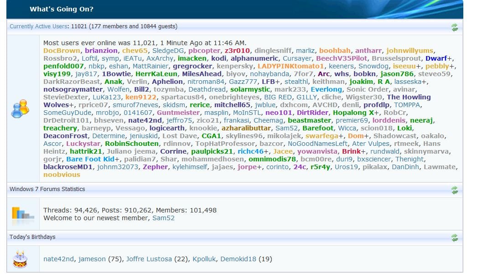Image resolution: width=477 pixels, height=274 pixels.
Task: Open omnimodis78's user profile
Action: tap(272, 160)
